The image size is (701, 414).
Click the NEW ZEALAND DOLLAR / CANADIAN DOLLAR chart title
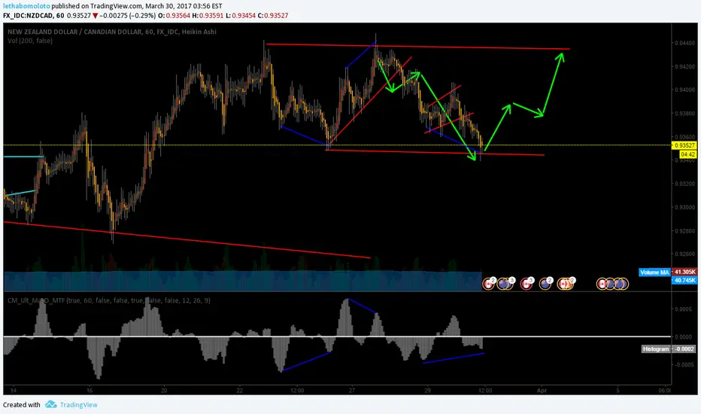(x=112, y=32)
